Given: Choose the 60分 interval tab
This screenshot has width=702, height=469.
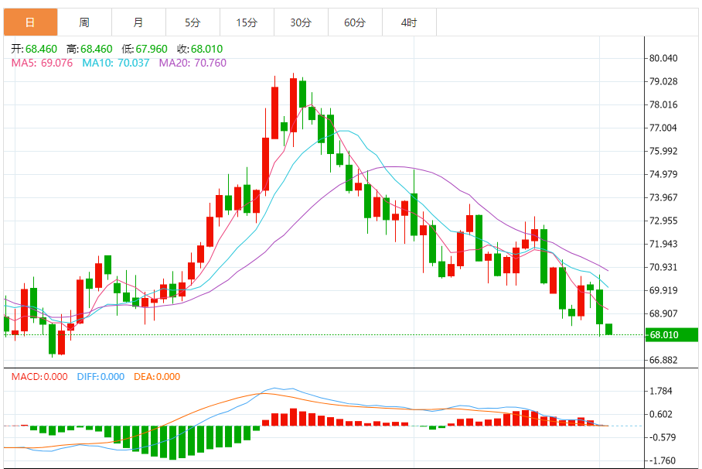Looking at the screenshot, I should 355,22.
